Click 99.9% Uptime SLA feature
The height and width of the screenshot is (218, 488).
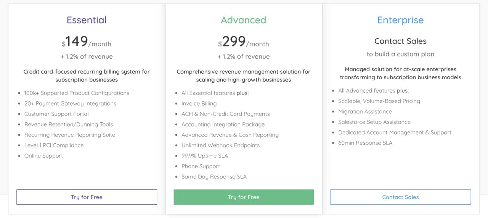click(205, 155)
